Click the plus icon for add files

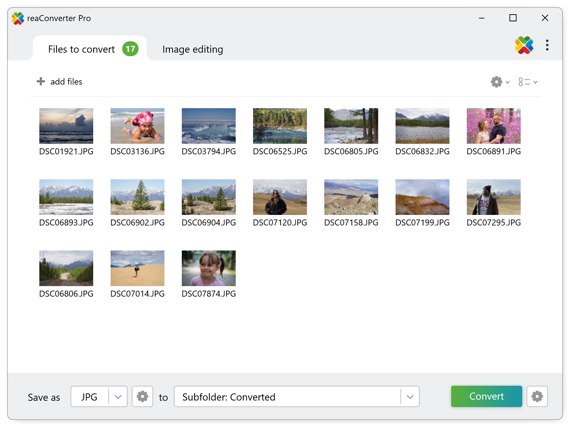coord(41,81)
